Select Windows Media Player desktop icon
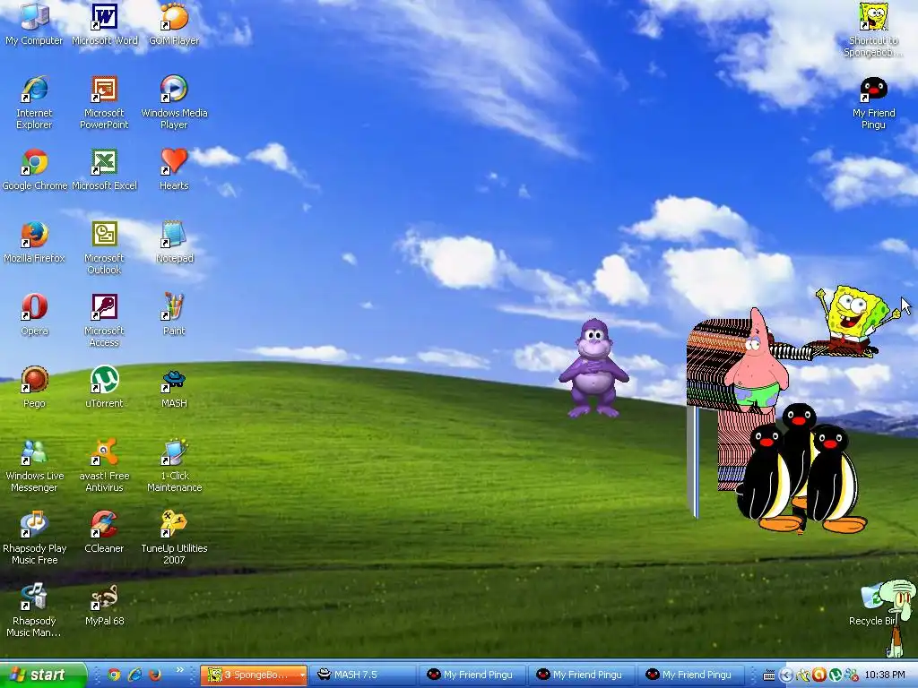Image resolution: width=918 pixels, height=688 pixels. coord(174,102)
